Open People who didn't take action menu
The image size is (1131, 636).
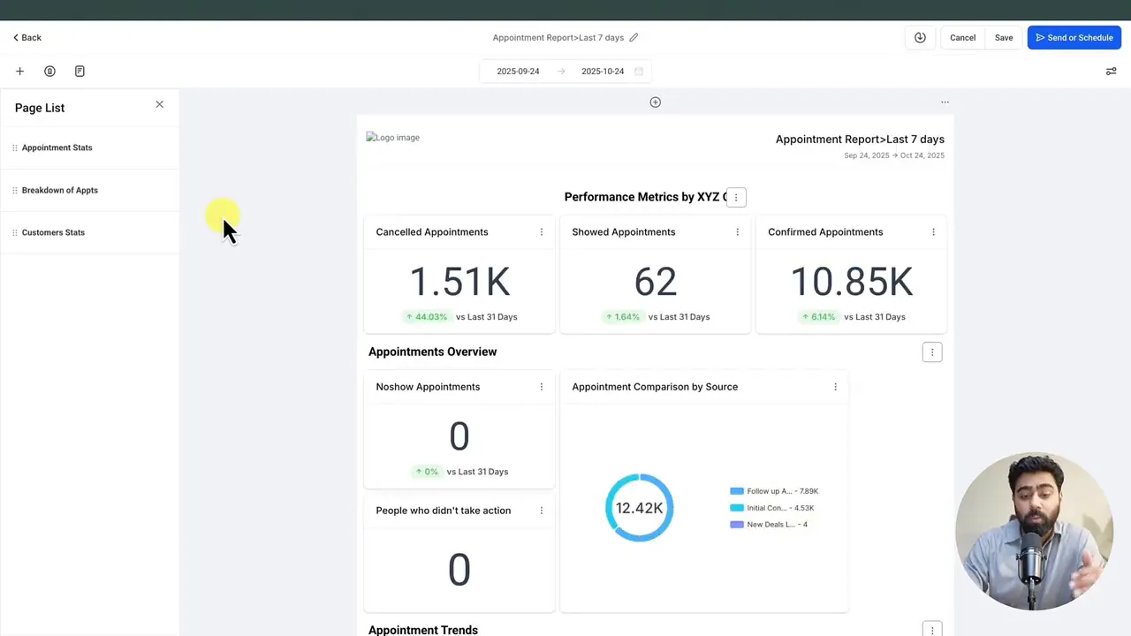pyautogui.click(x=542, y=511)
